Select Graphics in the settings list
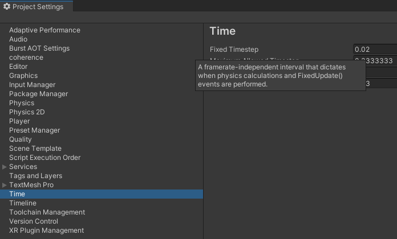 (23, 76)
